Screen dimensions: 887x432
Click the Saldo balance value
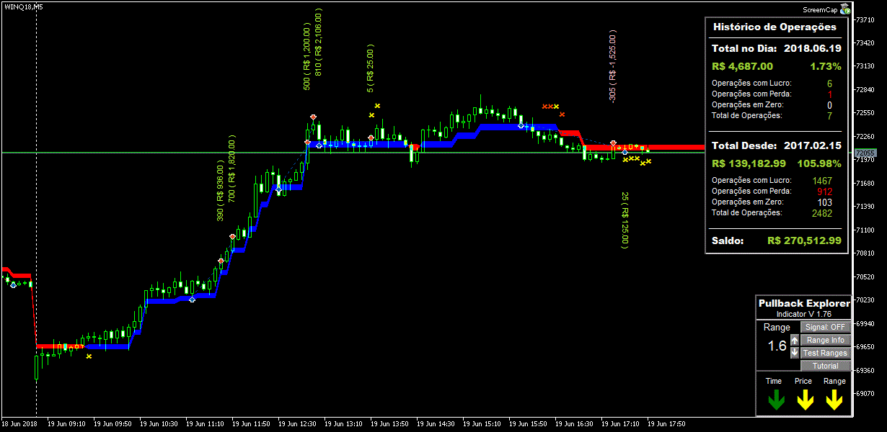[x=804, y=240]
